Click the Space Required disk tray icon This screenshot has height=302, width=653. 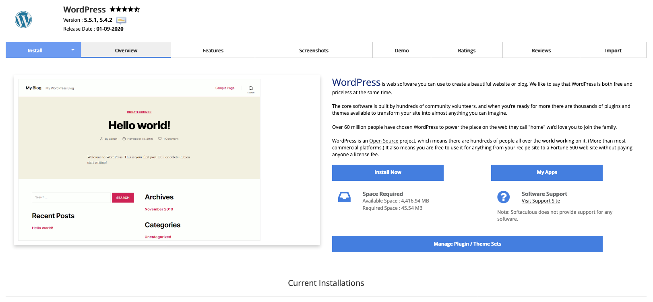(344, 197)
